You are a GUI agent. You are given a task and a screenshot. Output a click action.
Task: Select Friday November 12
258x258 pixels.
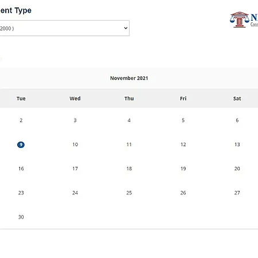183,144
